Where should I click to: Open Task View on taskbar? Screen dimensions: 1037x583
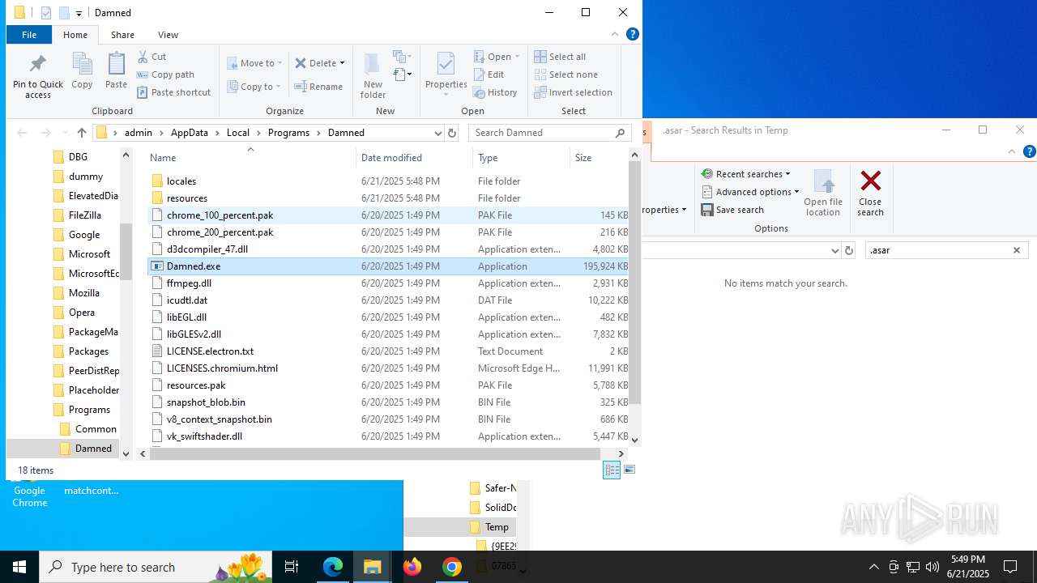click(292, 567)
